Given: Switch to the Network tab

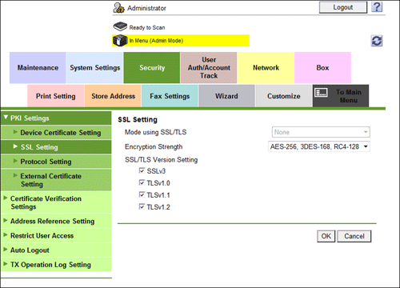Looking at the screenshot, I should tap(266, 68).
